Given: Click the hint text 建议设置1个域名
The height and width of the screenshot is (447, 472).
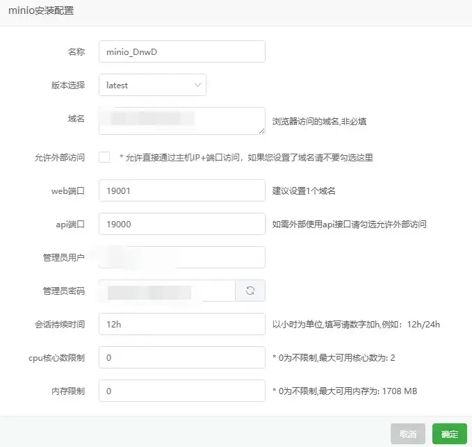Looking at the screenshot, I should point(304,191).
